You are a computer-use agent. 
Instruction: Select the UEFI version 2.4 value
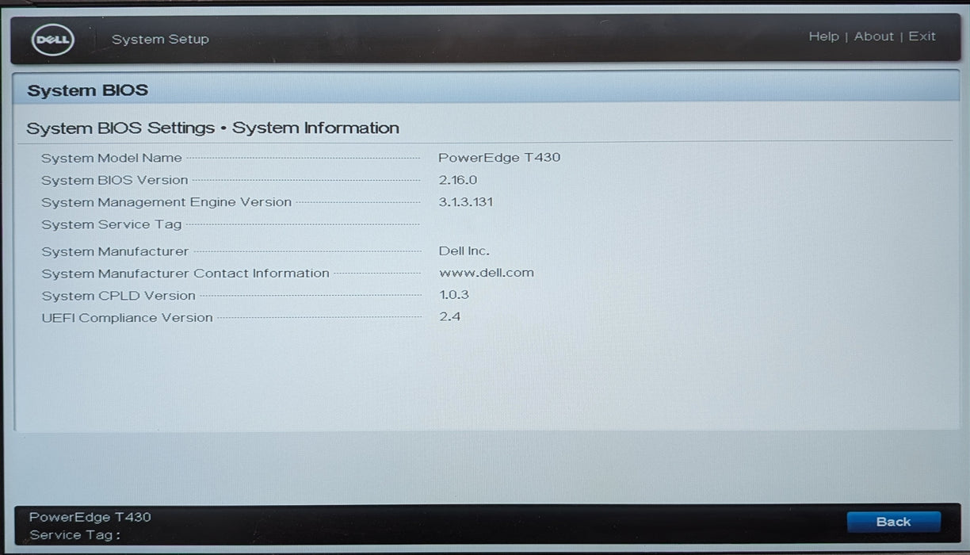tap(449, 316)
